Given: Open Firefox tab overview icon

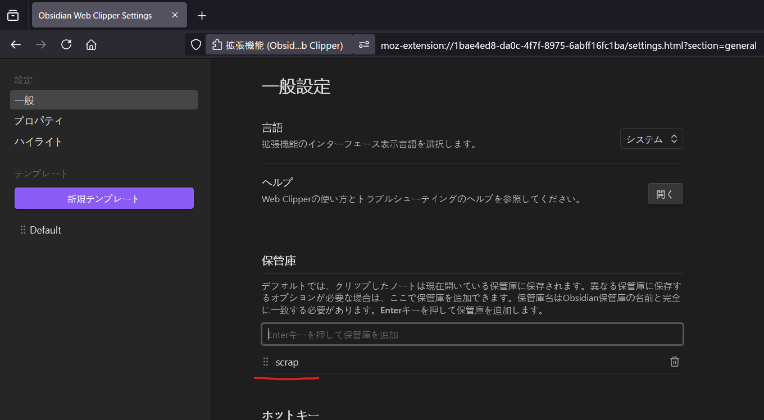Looking at the screenshot, I should click(13, 15).
